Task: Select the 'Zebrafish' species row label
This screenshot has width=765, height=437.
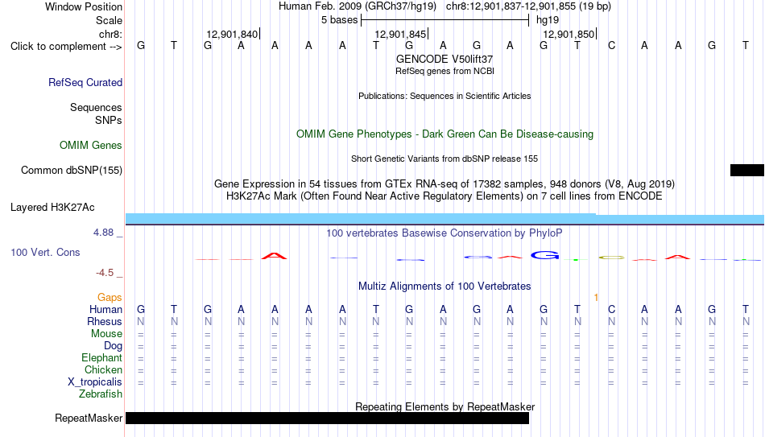Action: click(x=101, y=394)
